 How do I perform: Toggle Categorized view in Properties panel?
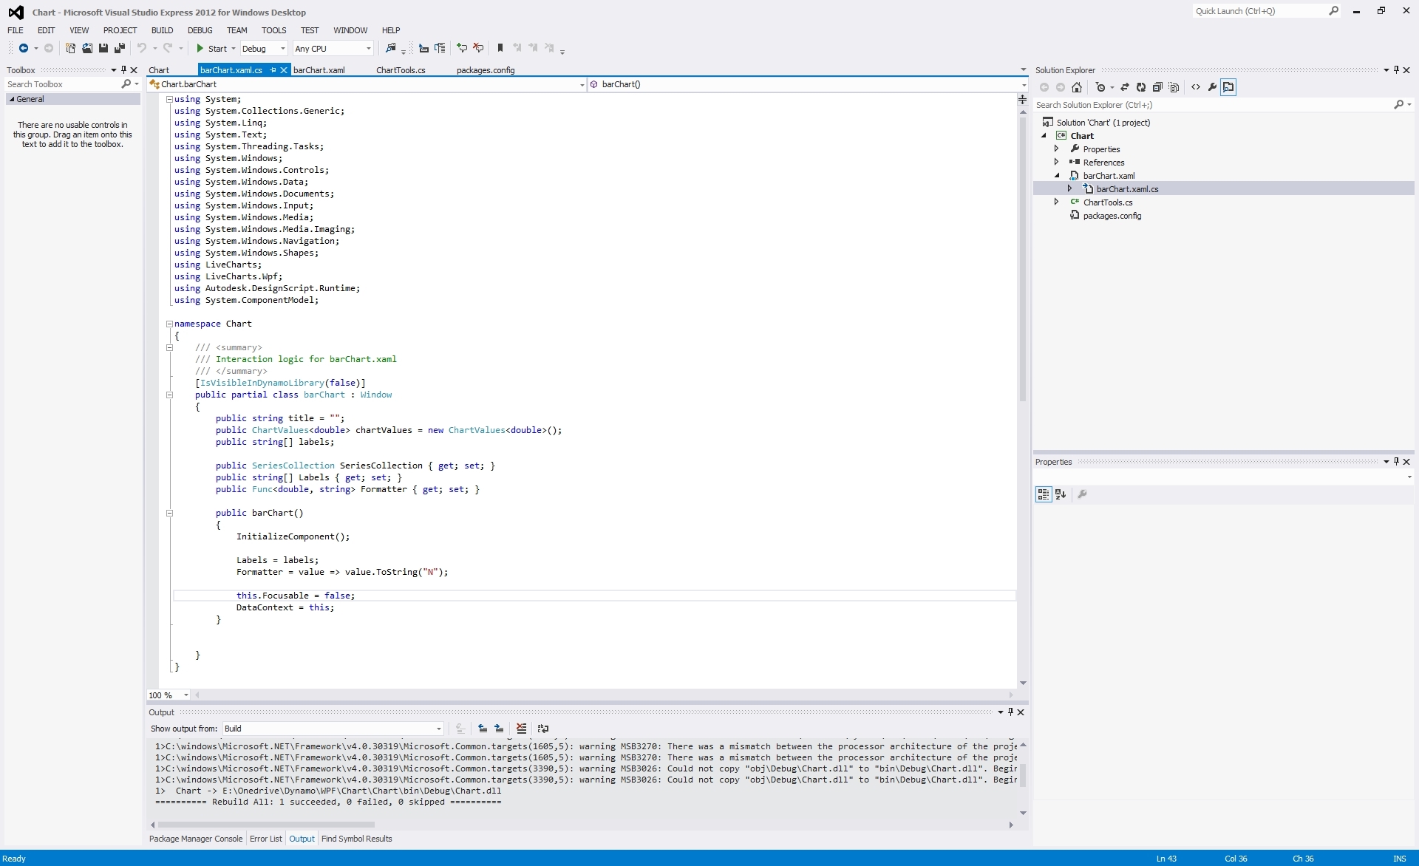(1043, 494)
